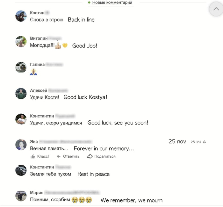Click the 25 ноя comment timestamp
The image size is (223, 207).
coord(196,142)
